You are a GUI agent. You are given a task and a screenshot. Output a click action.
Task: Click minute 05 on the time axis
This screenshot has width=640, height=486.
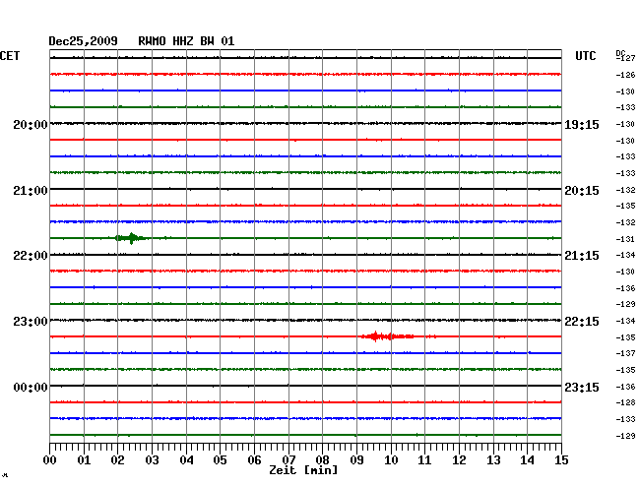pos(220,460)
